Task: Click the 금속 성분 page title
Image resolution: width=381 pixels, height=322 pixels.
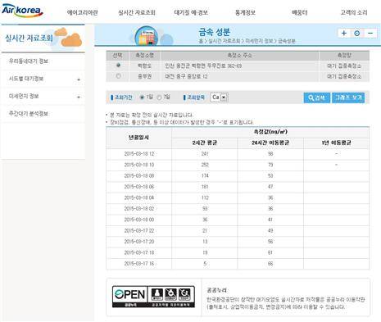Action: [215, 32]
